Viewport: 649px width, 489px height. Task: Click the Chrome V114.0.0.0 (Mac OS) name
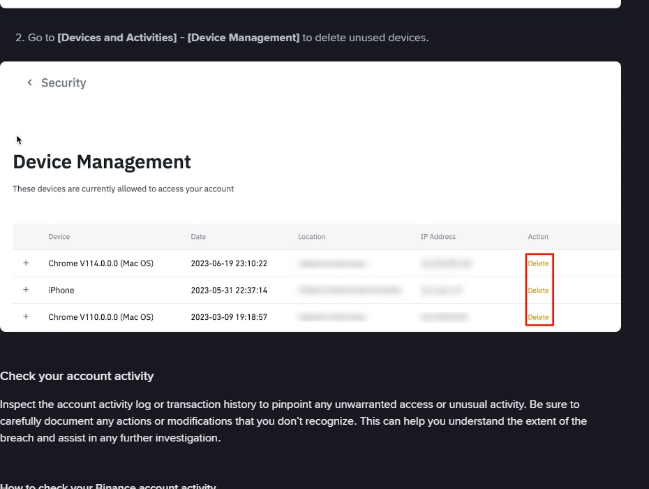(101, 263)
